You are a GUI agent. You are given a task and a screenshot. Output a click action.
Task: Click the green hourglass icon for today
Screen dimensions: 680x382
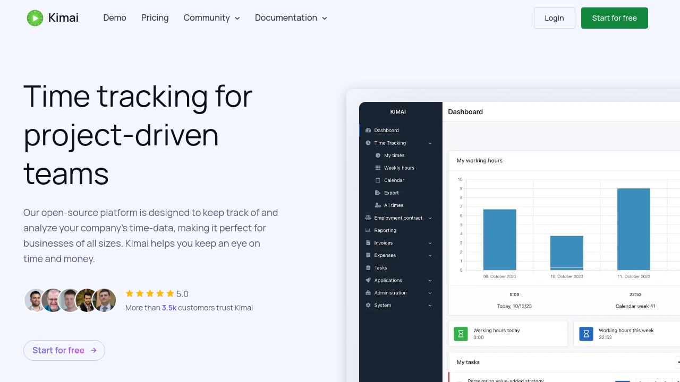click(x=461, y=334)
